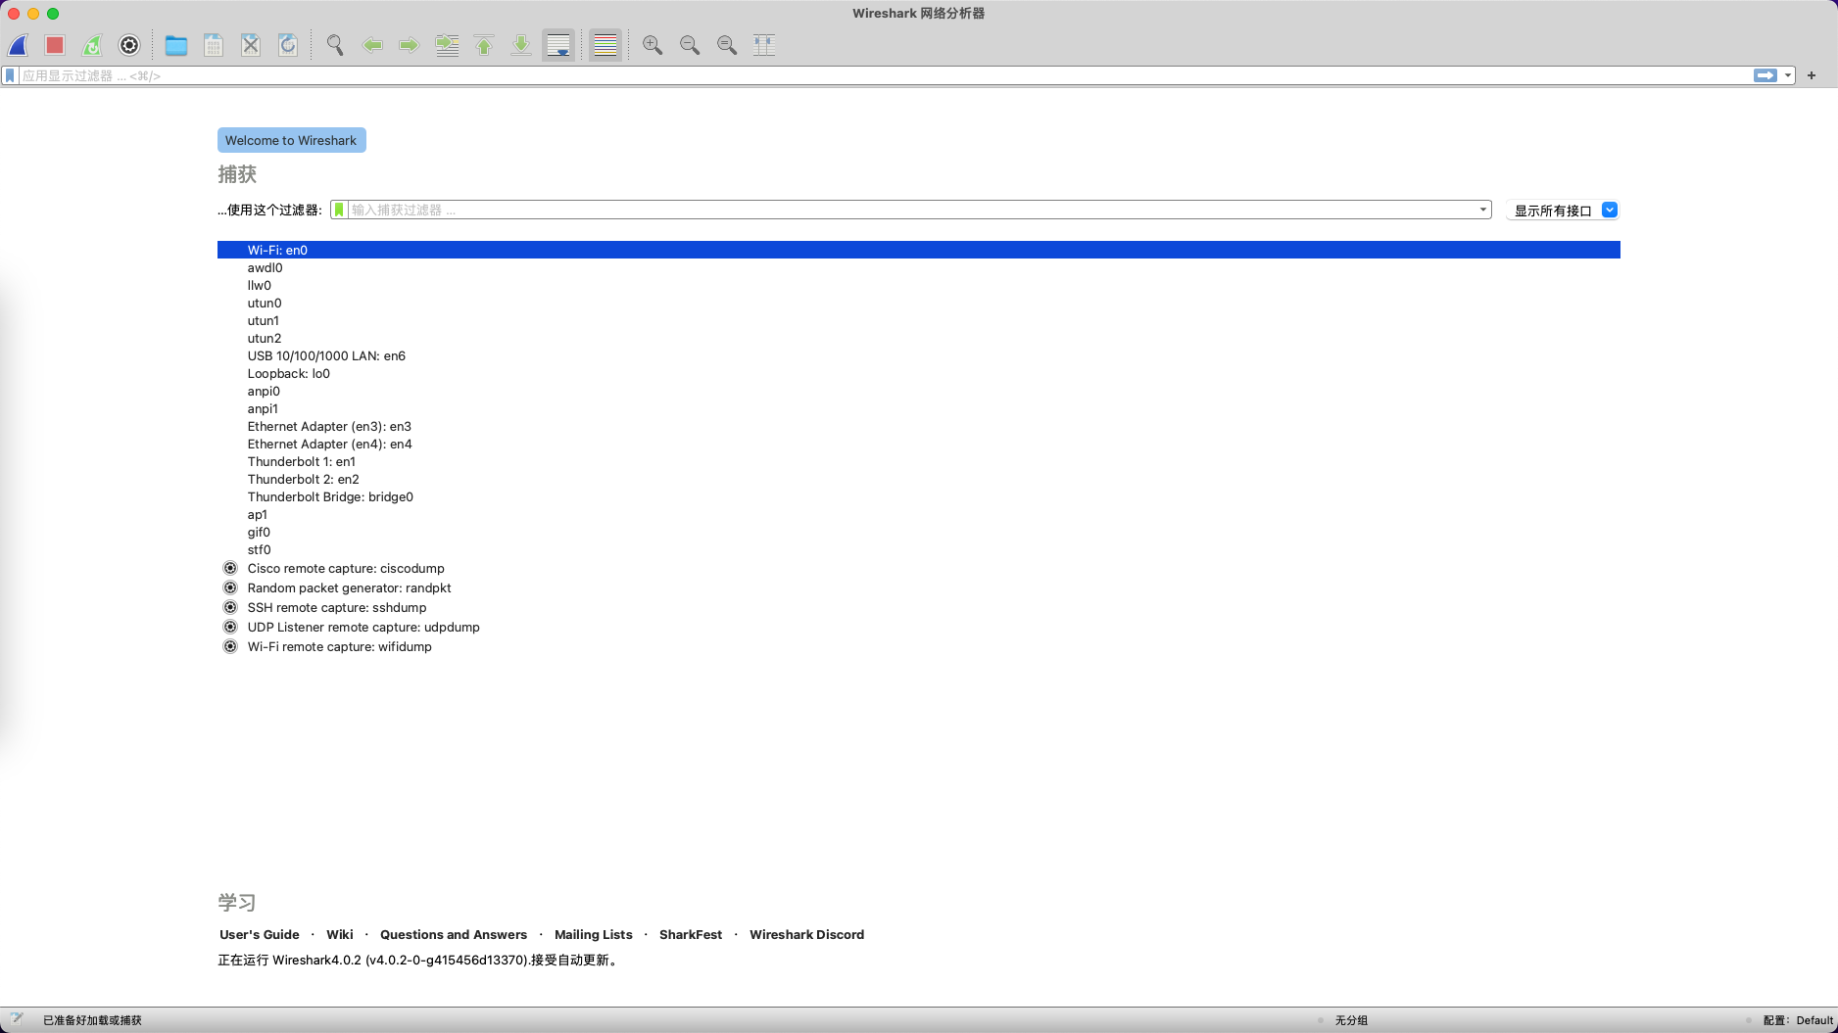Save the capture file icon
This screenshot has height=1033, width=1838.
click(x=214, y=45)
